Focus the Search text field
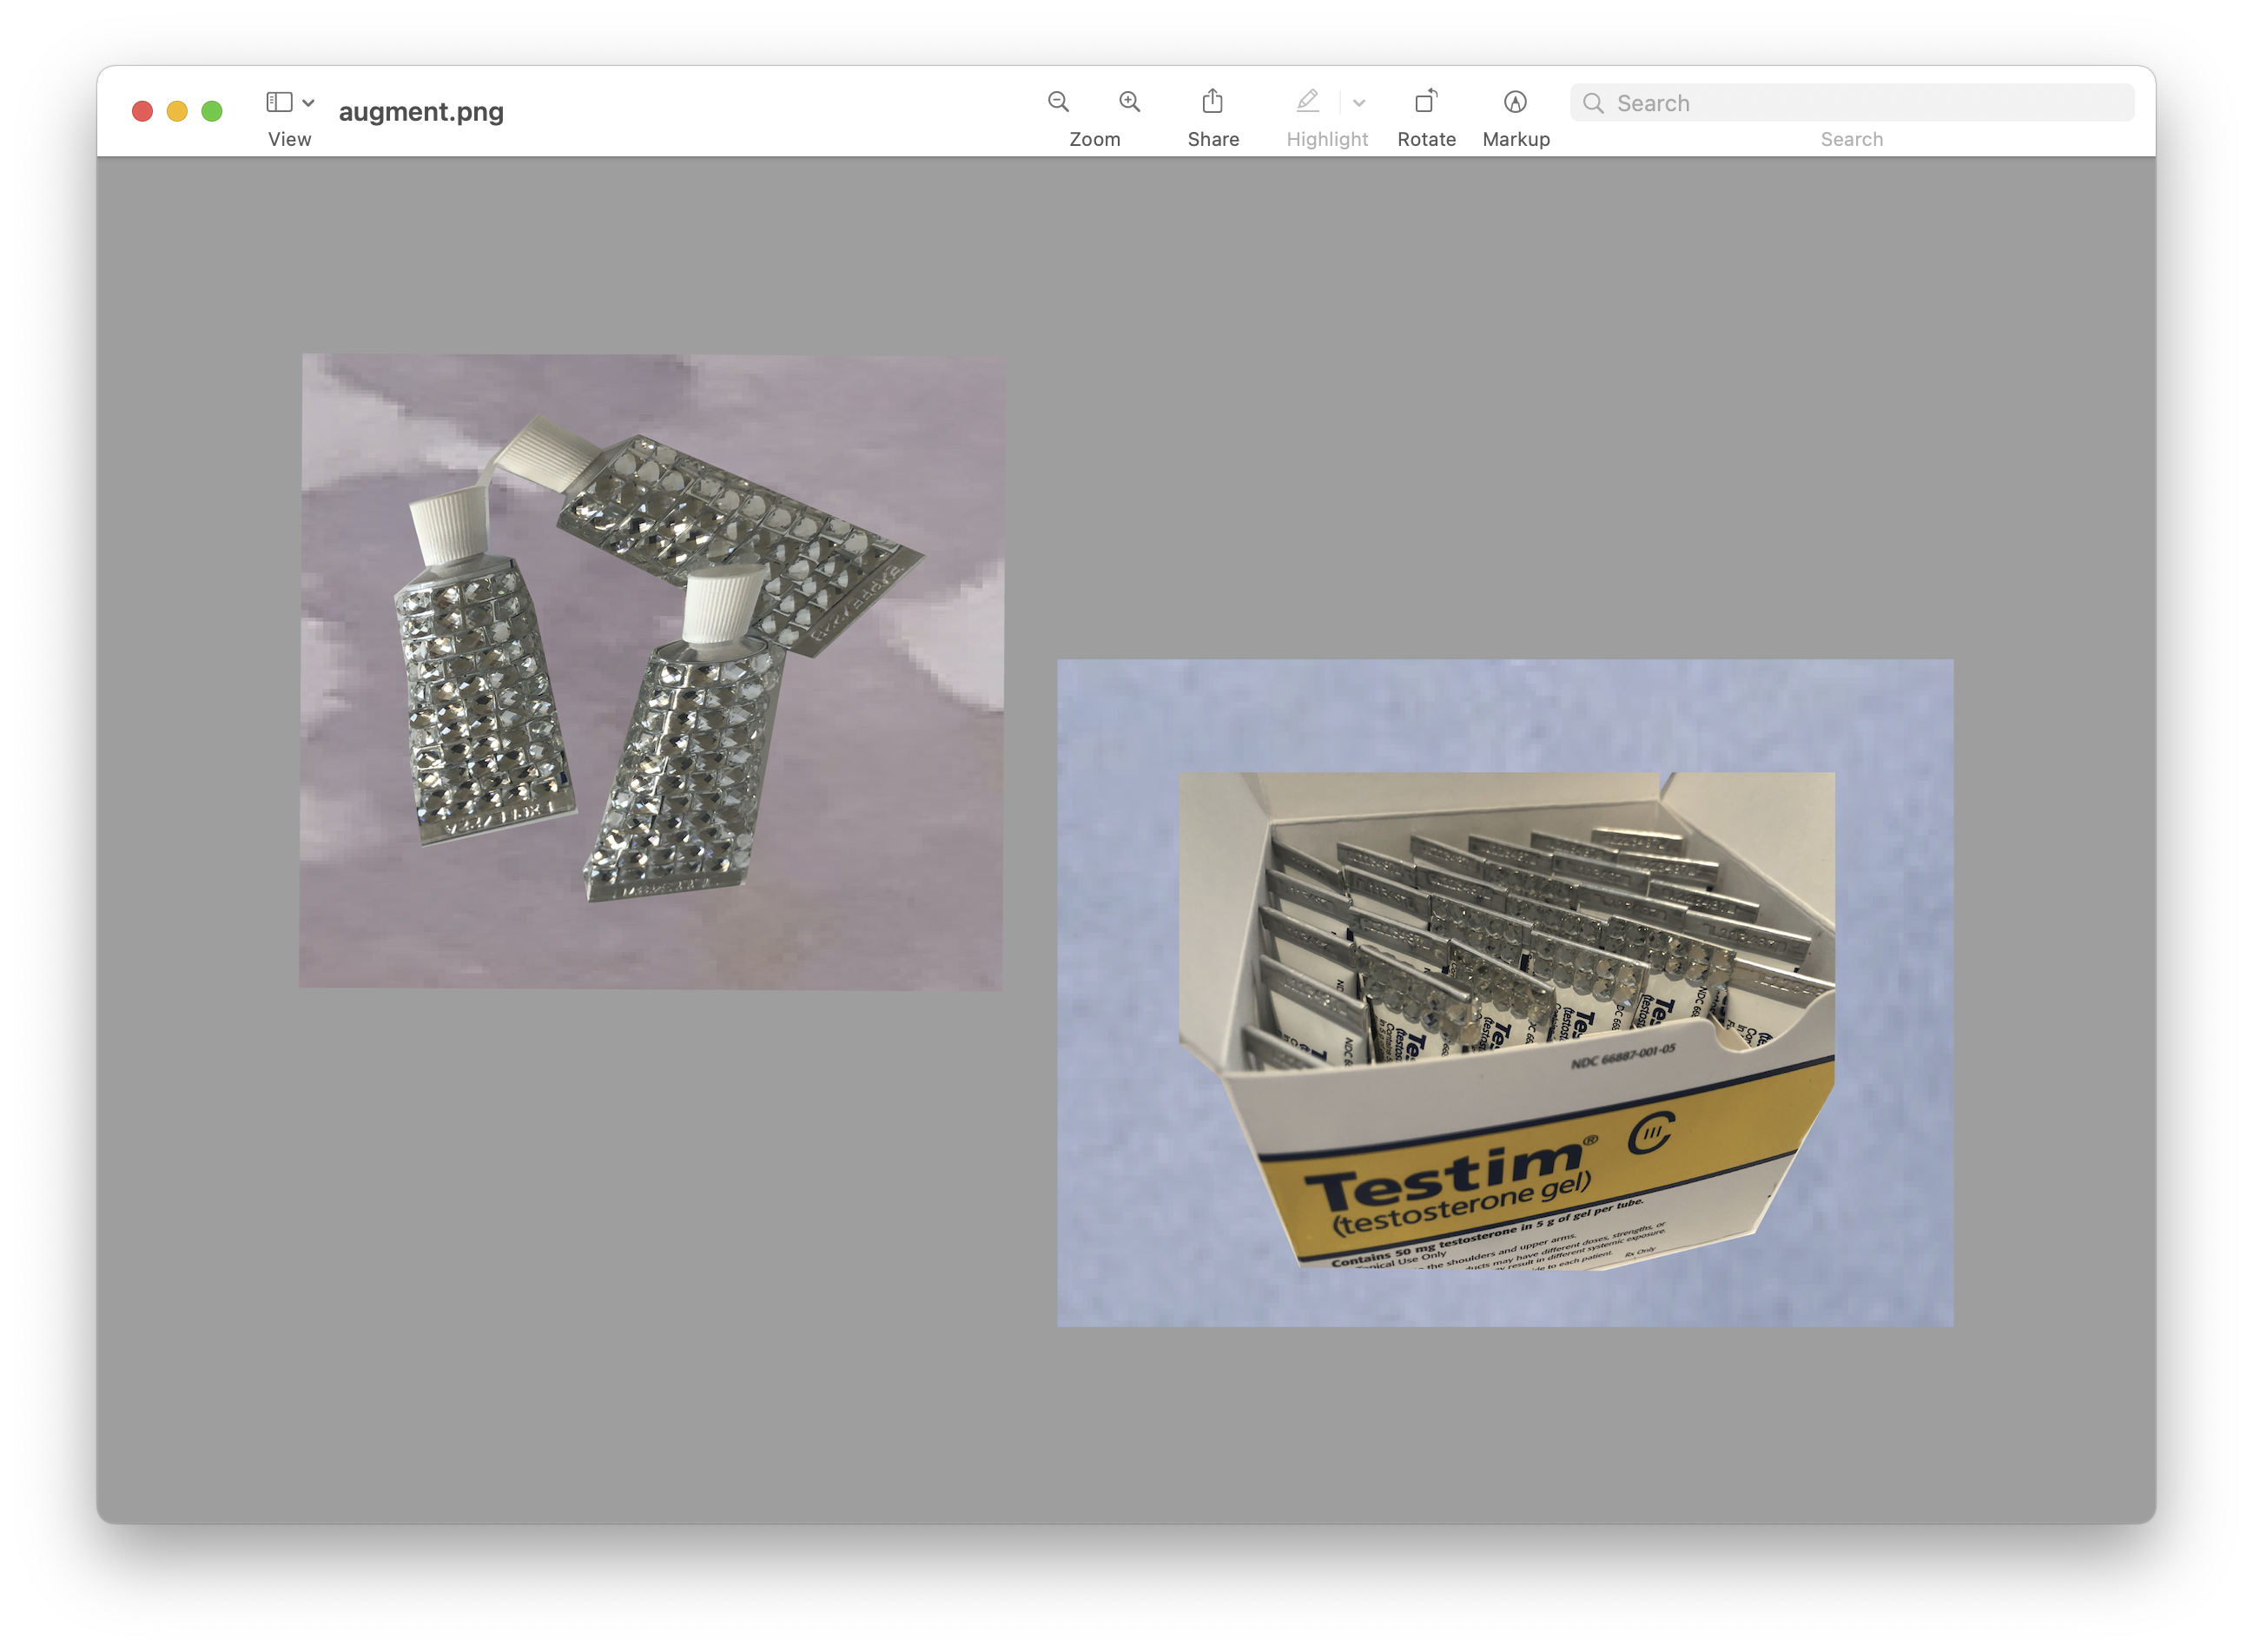 click(1851, 103)
